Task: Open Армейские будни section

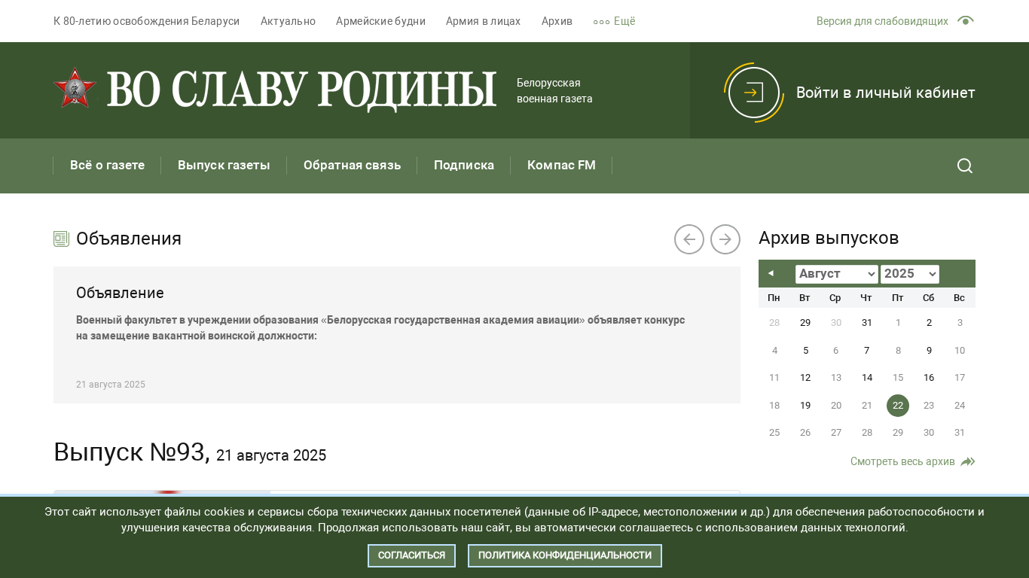Action: [380, 21]
